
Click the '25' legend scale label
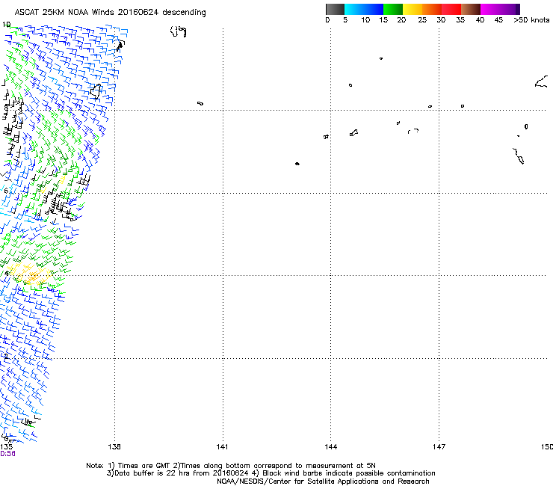point(422,20)
